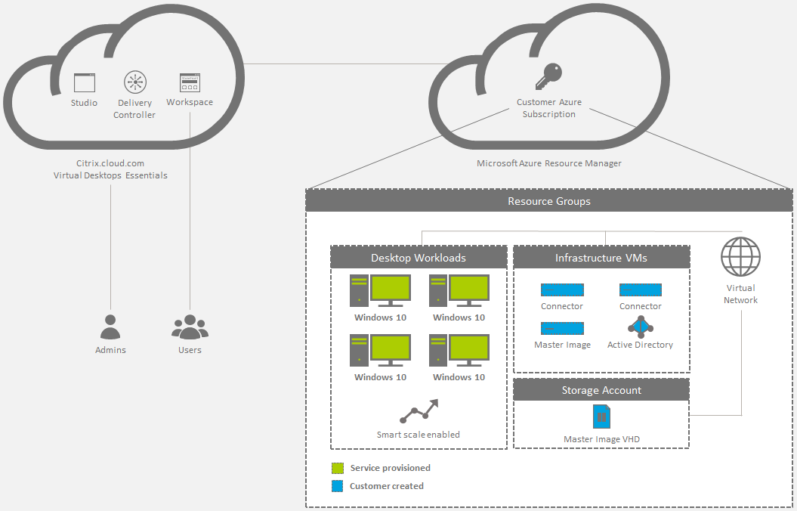Click the "Studio" label
Image resolution: width=797 pixels, height=511 pixels.
(85, 103)
